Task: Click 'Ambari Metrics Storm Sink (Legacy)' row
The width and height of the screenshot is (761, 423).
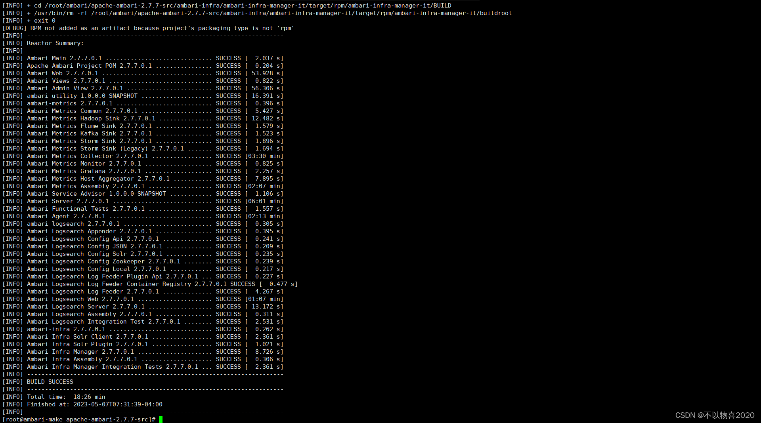Action: pos(143,149)
